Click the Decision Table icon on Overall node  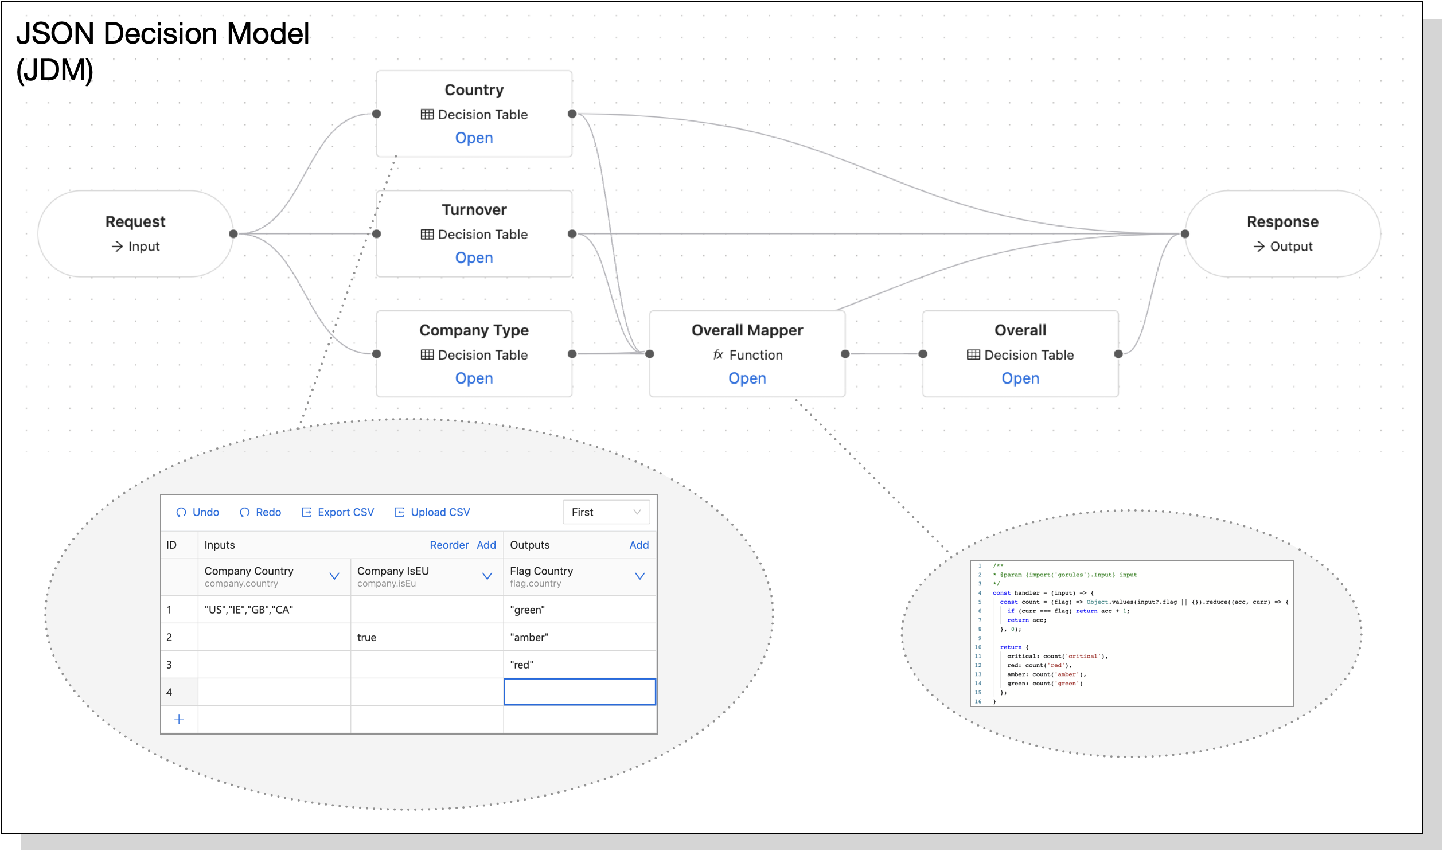click(973, 354)
